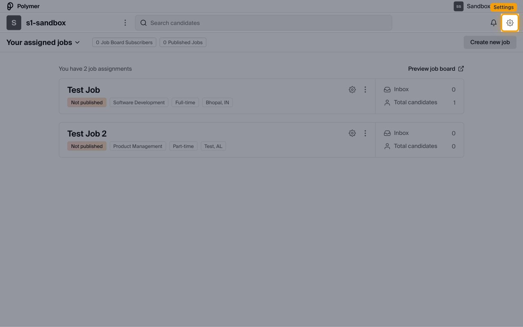This screenshot has height=327, width=523.
Task: Open Test Job settings gear
Action: [352, 90]
